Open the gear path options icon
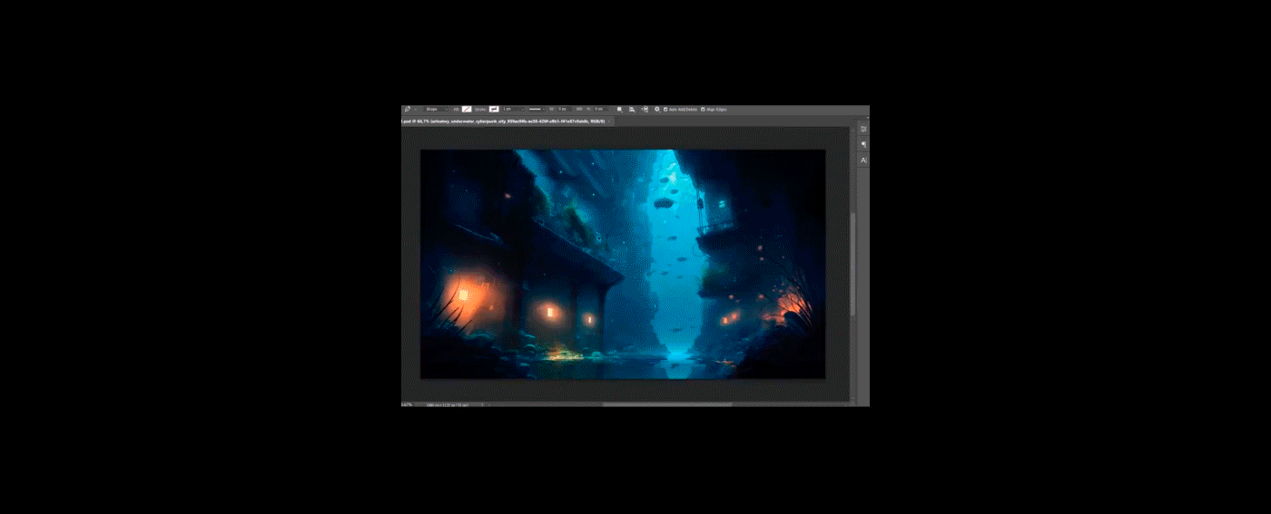Screen dimensions: 1271x514 tap(657, 109)
